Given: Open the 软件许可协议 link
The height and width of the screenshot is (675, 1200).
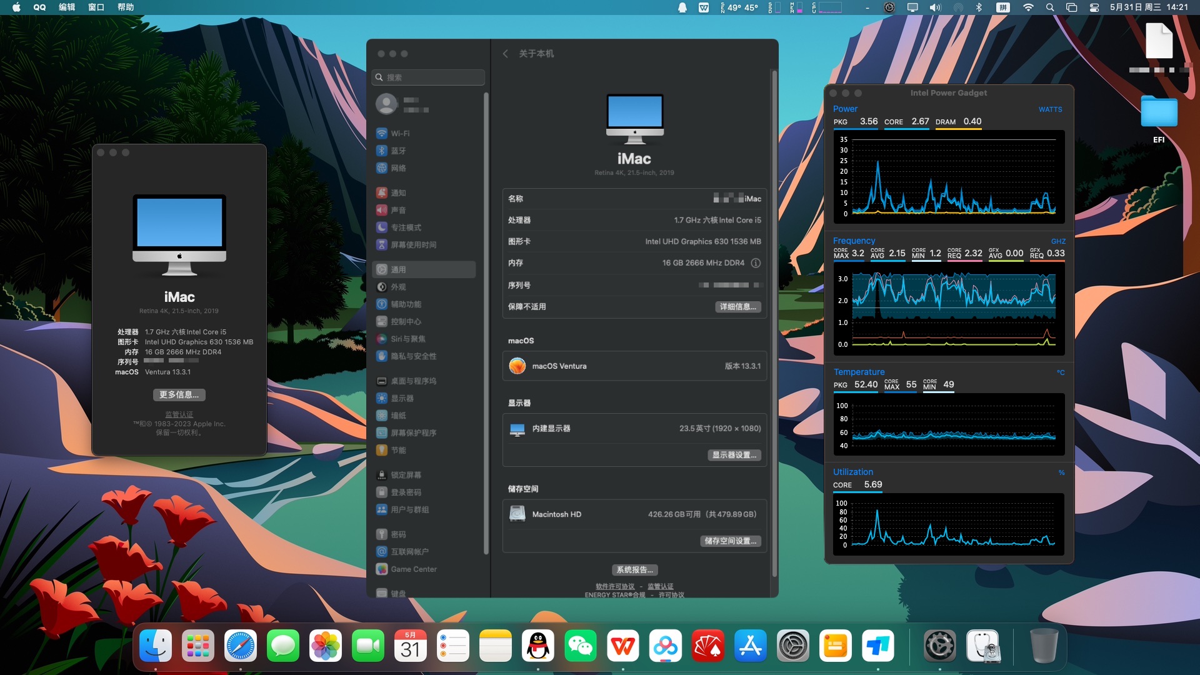Looking at the screenshot, I should coord(615,586).
